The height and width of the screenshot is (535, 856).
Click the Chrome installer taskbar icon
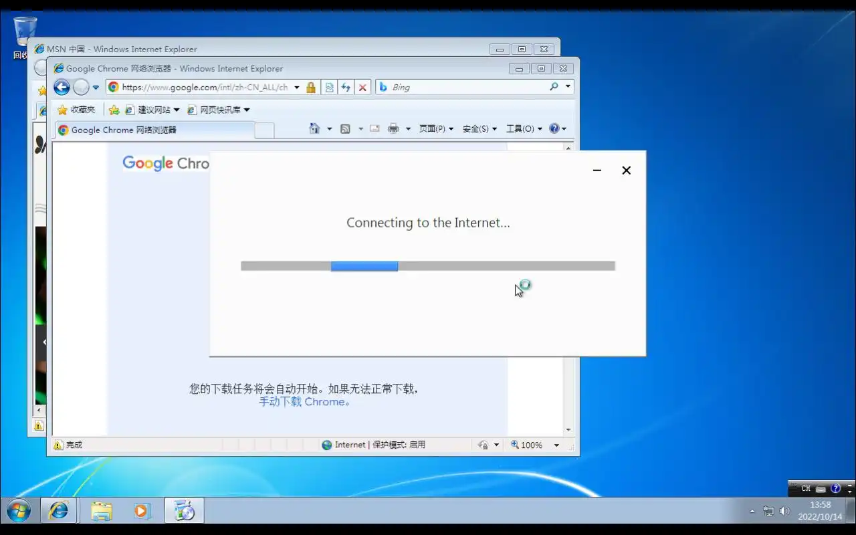point(184,511)
